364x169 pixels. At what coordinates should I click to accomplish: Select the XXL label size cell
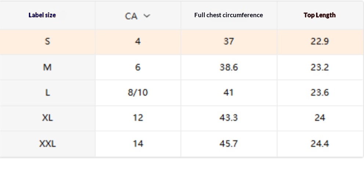coord(47,144)
